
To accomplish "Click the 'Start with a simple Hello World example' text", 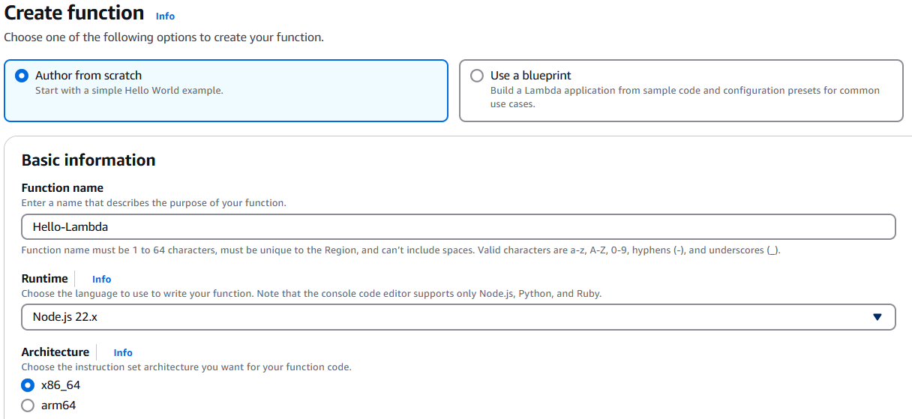I will tap(129, 91).
